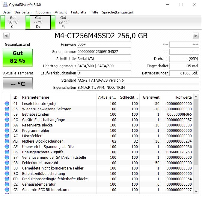This screenshot has height=197, width=202.
Task: Click blue status icon for Verlangsamung der SATA-Schnittstelle
Action: [7, 158]
